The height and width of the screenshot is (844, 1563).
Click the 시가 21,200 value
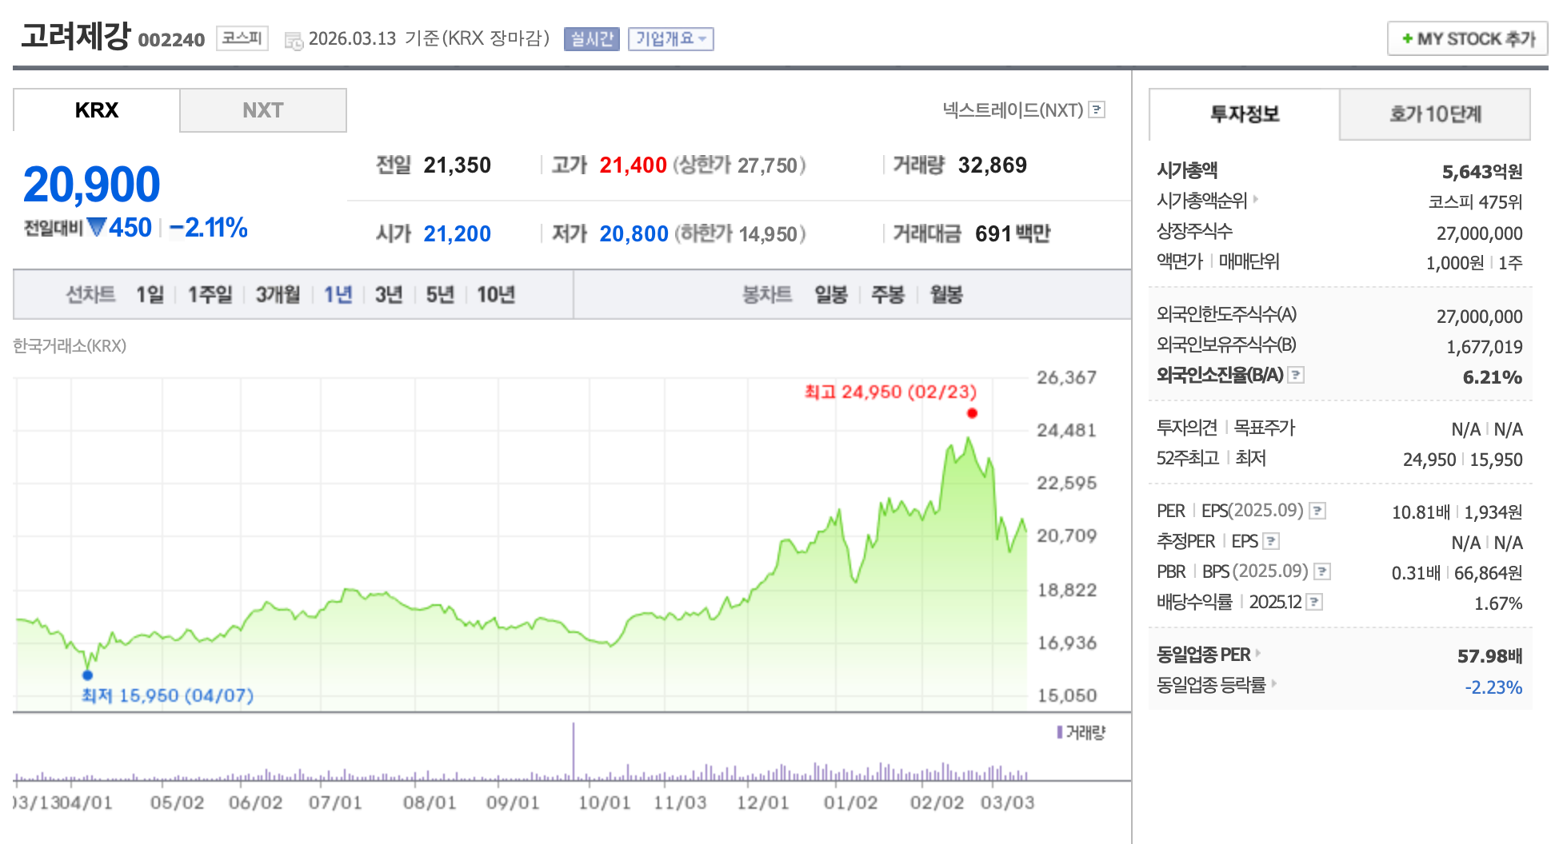point(458,234)
